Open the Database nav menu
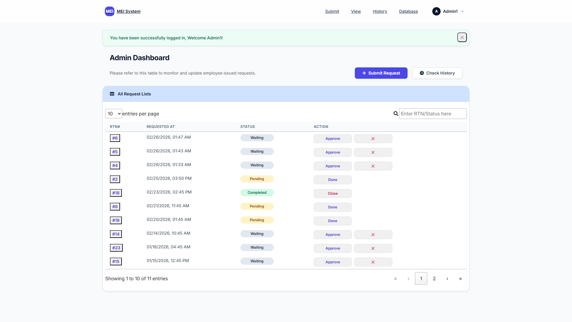This screenshot has width=572, height=322. [x=408, y=11]
